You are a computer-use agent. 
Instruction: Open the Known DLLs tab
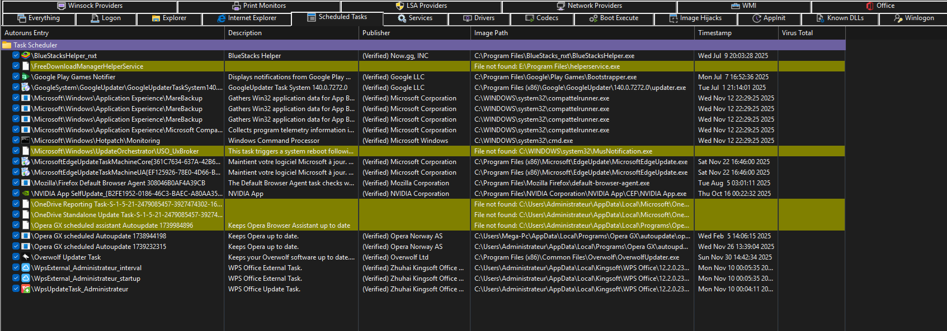pyautogui.click(x=840, y=18)
